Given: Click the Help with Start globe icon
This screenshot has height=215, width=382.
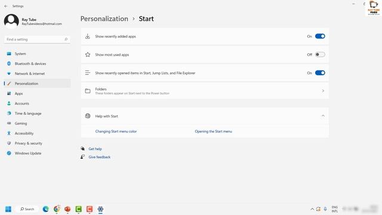Looking at the screenshot, I should (88, 116).
